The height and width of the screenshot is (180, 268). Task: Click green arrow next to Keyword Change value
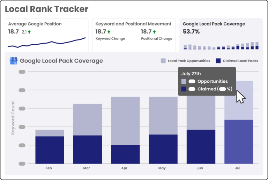coord(109,32)
